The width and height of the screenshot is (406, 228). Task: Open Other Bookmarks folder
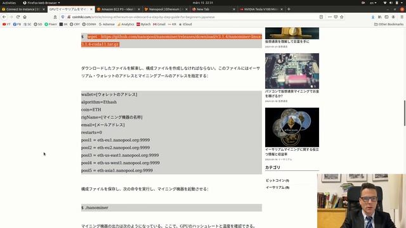pyautogui.click(x=389, y=24)
